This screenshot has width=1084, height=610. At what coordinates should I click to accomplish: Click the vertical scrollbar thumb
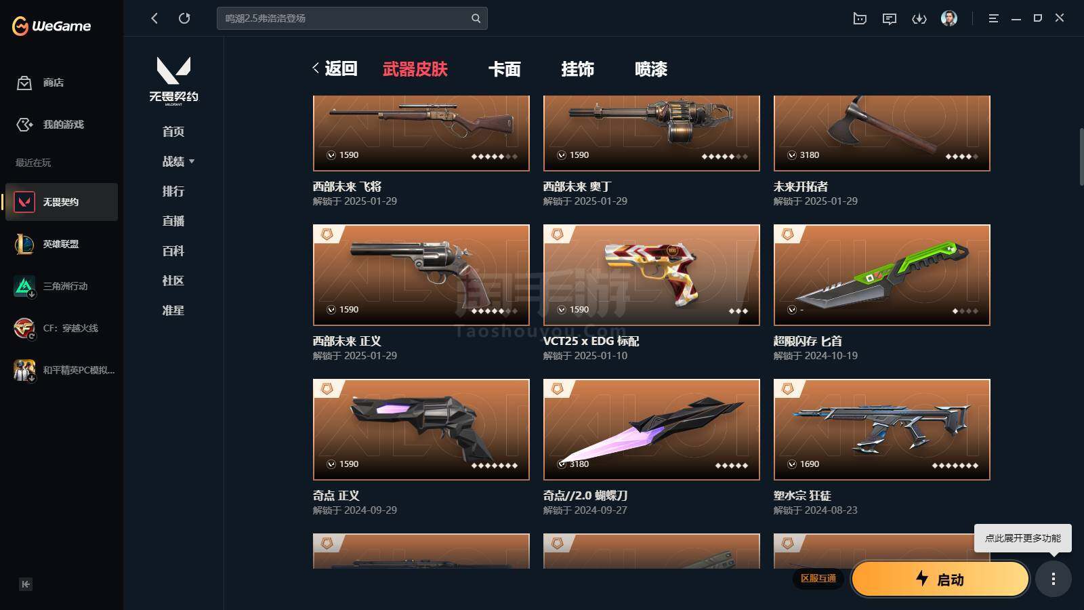point(1081,156)
